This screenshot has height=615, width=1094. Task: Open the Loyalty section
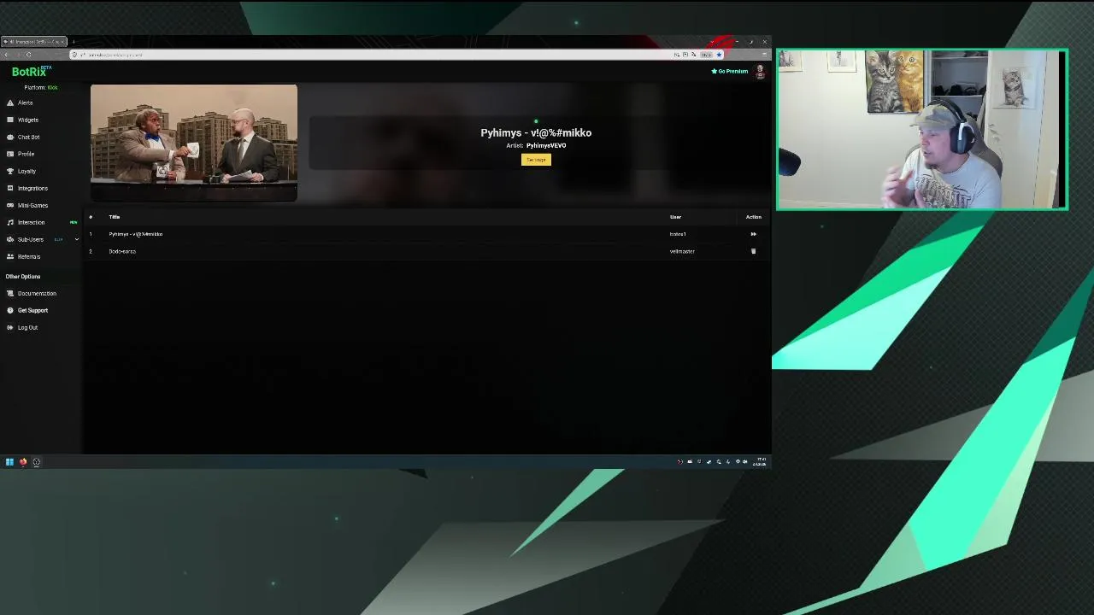coord(26,171)
